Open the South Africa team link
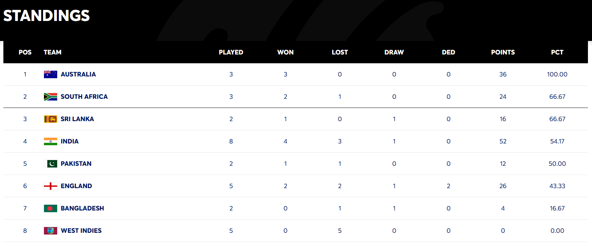This screenshot has width=592, height=246. tap(84, 97)
